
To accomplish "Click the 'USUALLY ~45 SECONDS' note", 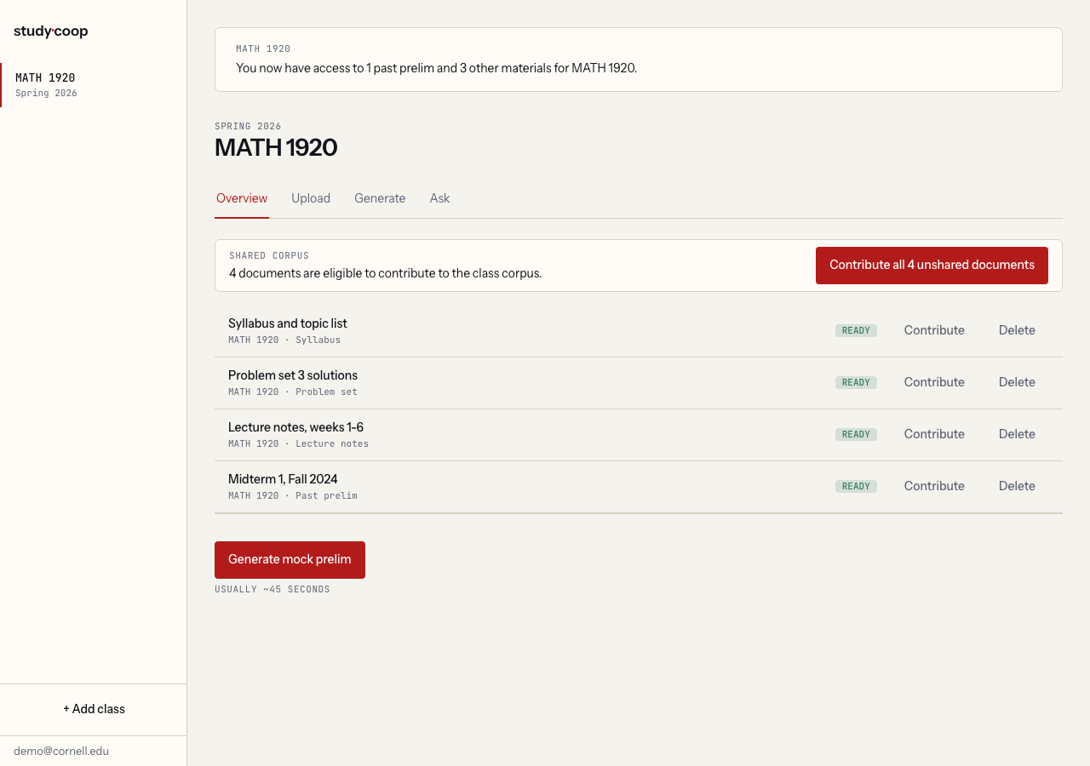I will click(x=272, y=589).
